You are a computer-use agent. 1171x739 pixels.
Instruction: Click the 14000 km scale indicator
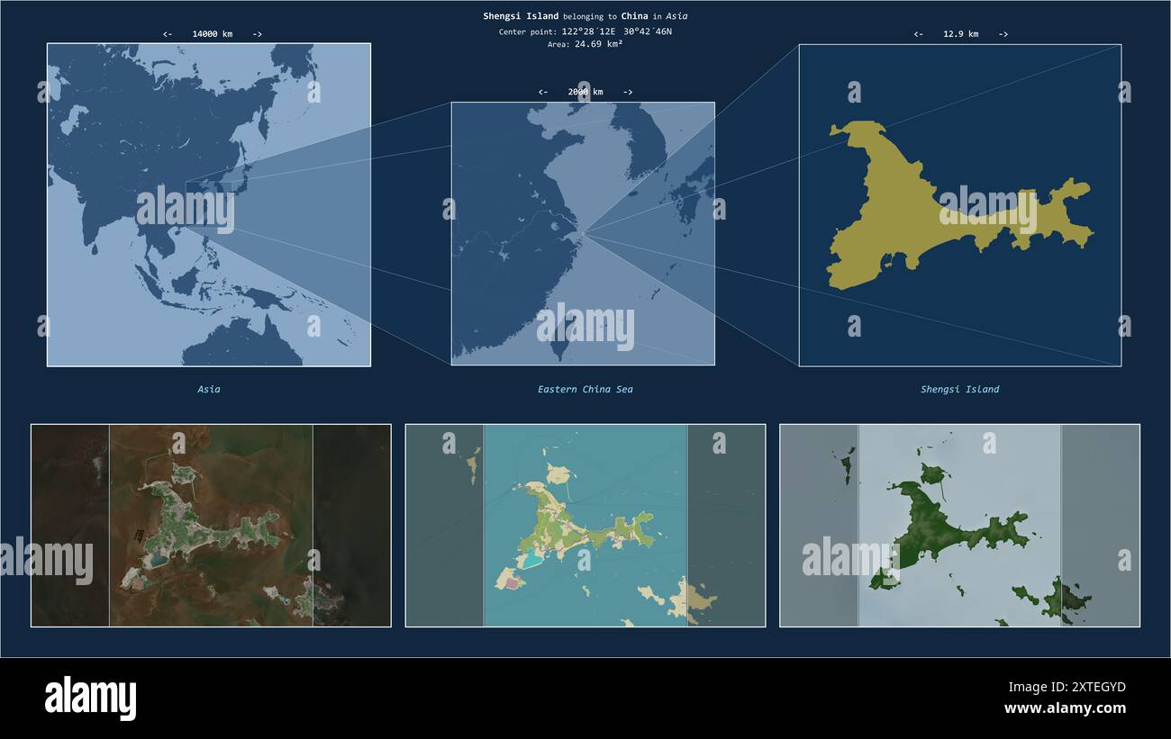pos(213,34)
